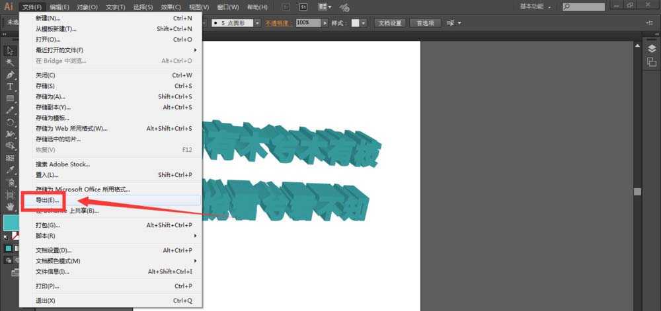Open the style (样式) swatch dropdown
The height and width of the screenshot is (311, 661).
point(358,22)
